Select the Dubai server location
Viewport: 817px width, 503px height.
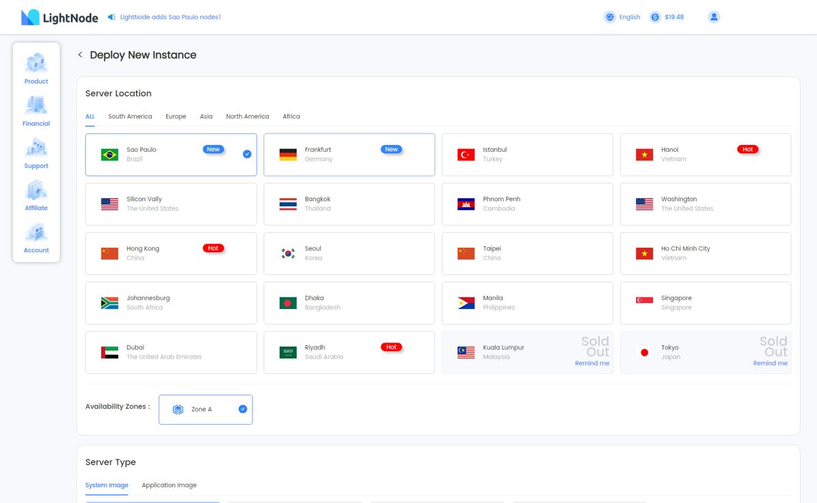[x=171, y=353]
